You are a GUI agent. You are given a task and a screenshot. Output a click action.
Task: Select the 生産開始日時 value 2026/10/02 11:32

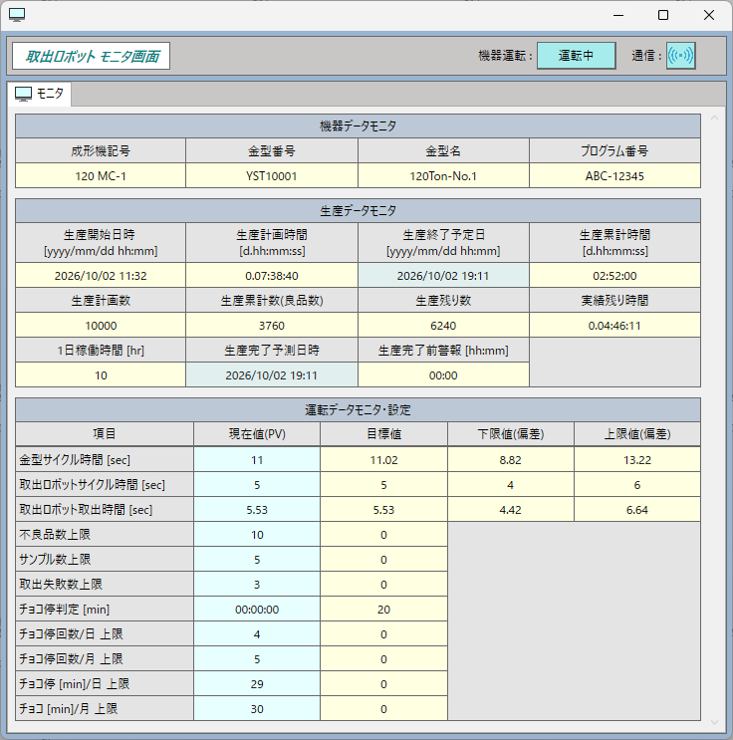(x=101, y=276)
